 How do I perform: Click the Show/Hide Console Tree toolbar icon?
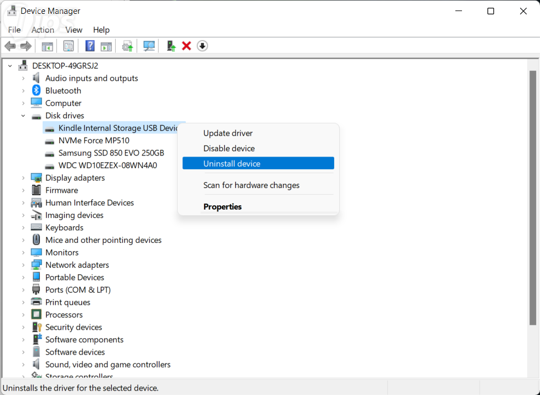(48, 46)
